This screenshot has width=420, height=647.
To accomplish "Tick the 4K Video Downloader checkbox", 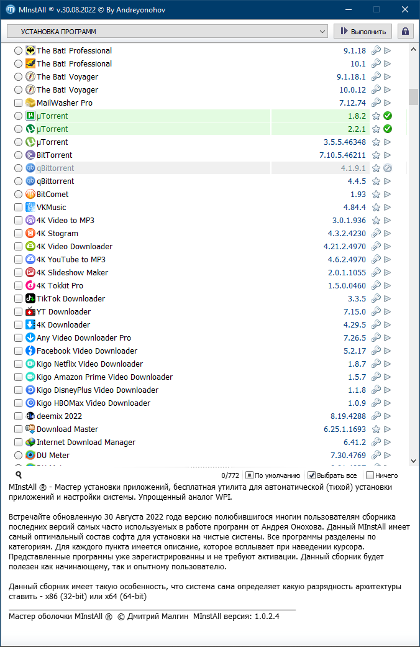I will (x=18, y=247).
